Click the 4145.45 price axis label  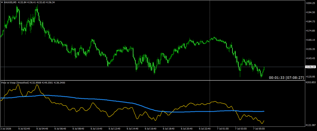click(x=310, y=58)
